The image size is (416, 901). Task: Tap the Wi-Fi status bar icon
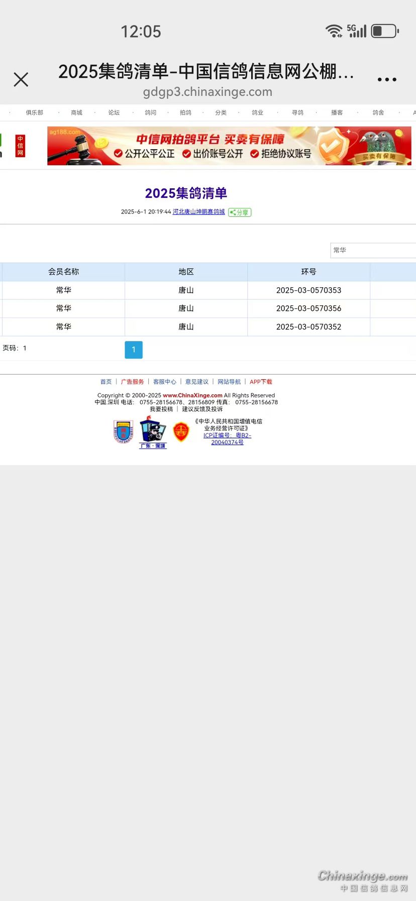coord(334,31)
